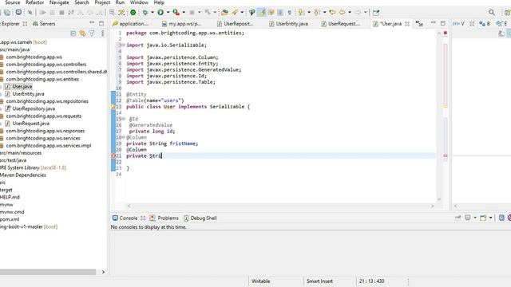This screenshot has width=511, height=287.
Task: Click the pink error mark in overview ruler
Action: click(x=446, y=156)
